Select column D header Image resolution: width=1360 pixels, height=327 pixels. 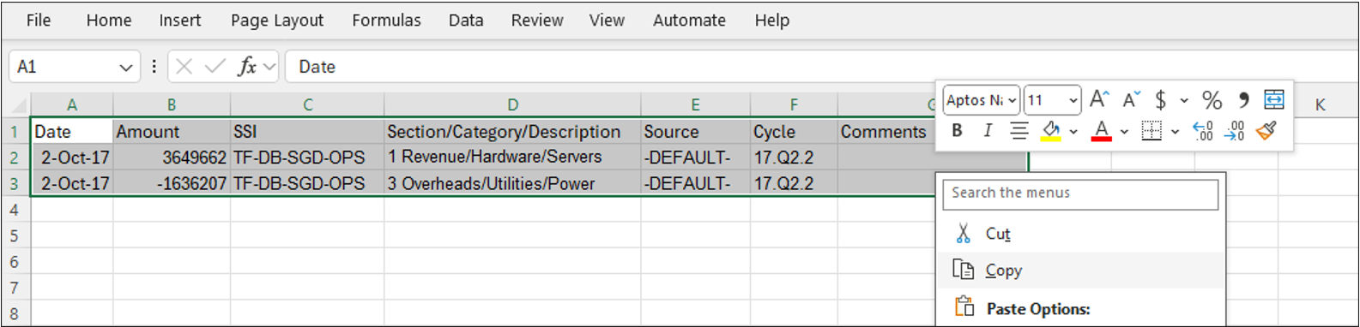tap(512, 105)
